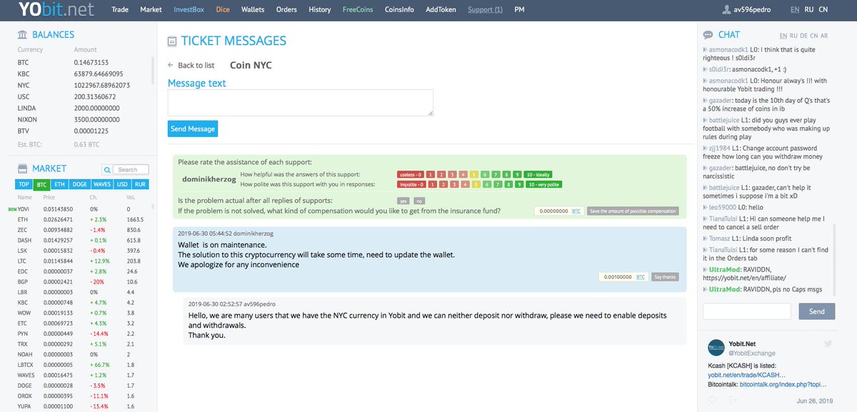This screenshot has width=857, height=412.
Task: Switch market list to RUR tab
Action: click(141, 184)
